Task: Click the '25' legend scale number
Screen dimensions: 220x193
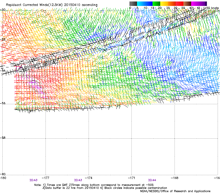Action: 168,8
